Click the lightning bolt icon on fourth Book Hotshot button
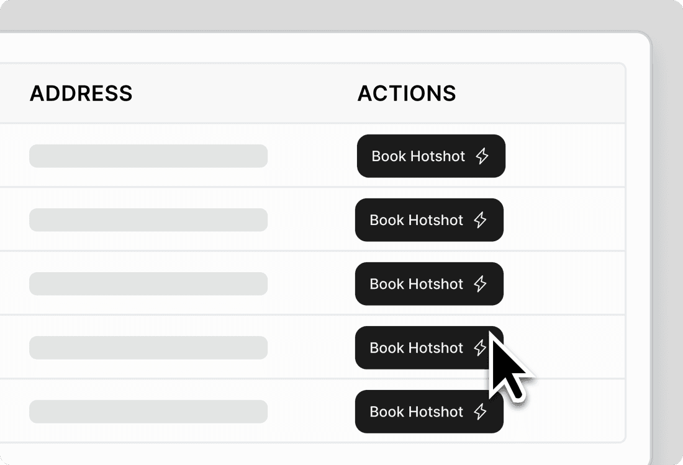This screenshot has width=683, height=465. coord(479,348)
